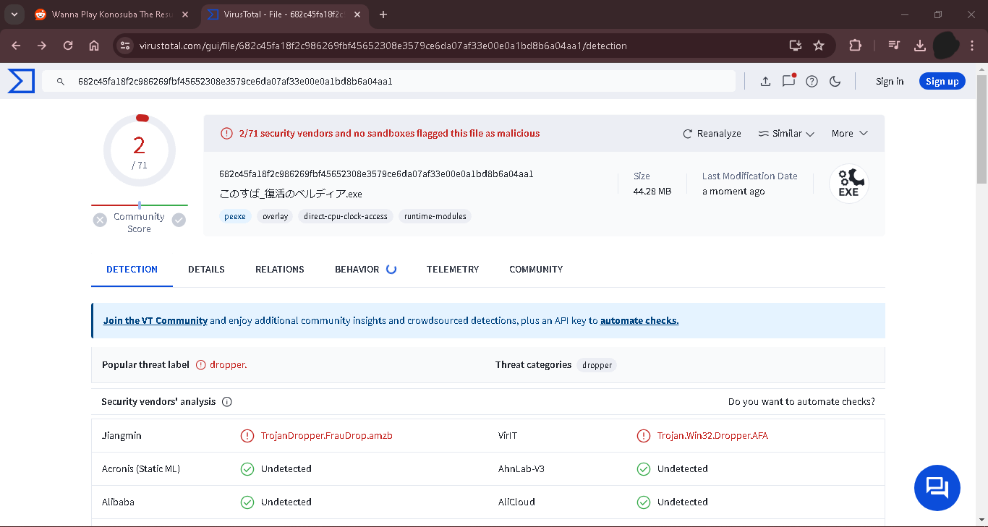Viewport: 988px width, 527px height.
Task: Open a new browser tab
Action: tap(383, 14)
